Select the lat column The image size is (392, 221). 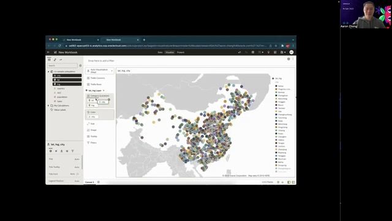click(x=67, y=80)
